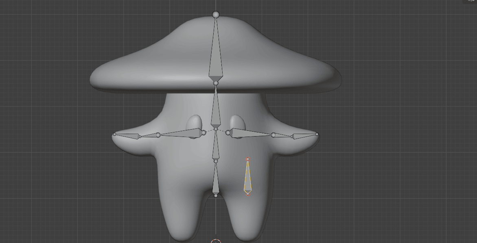This screenshot has width=477, height=243.
Task: Select the lower spine bone below the chest
Action: (216, 146)
